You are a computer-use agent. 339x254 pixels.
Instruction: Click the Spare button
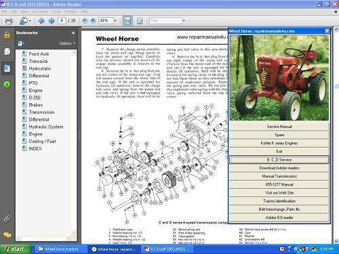click(x=279, y=135)
